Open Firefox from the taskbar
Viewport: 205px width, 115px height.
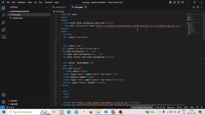coord(91,112)
